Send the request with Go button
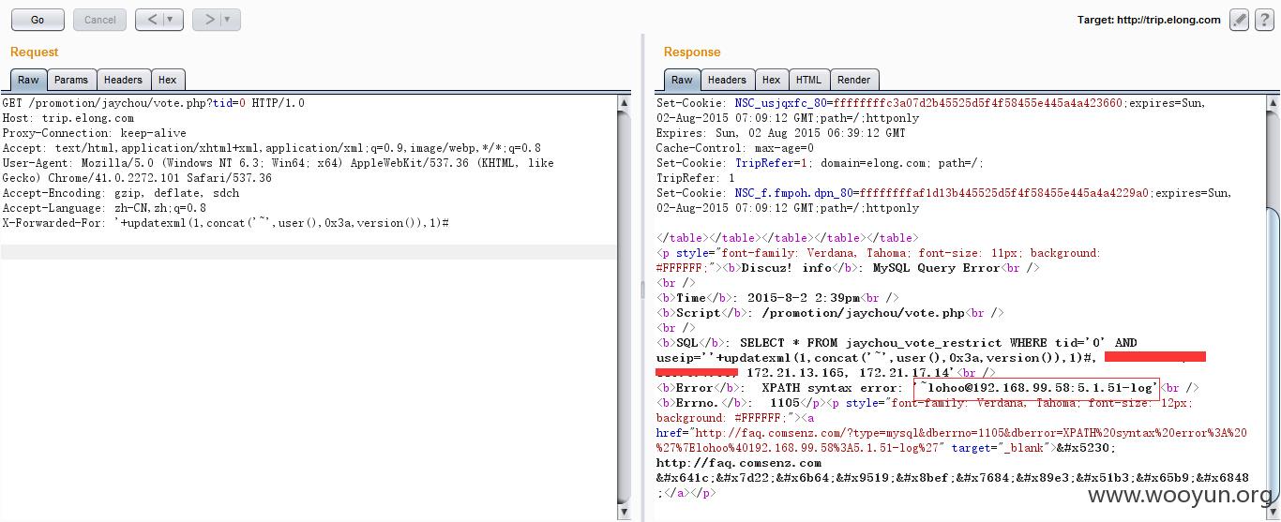This screenshot has width=1281, height=522. click(38, 20)
